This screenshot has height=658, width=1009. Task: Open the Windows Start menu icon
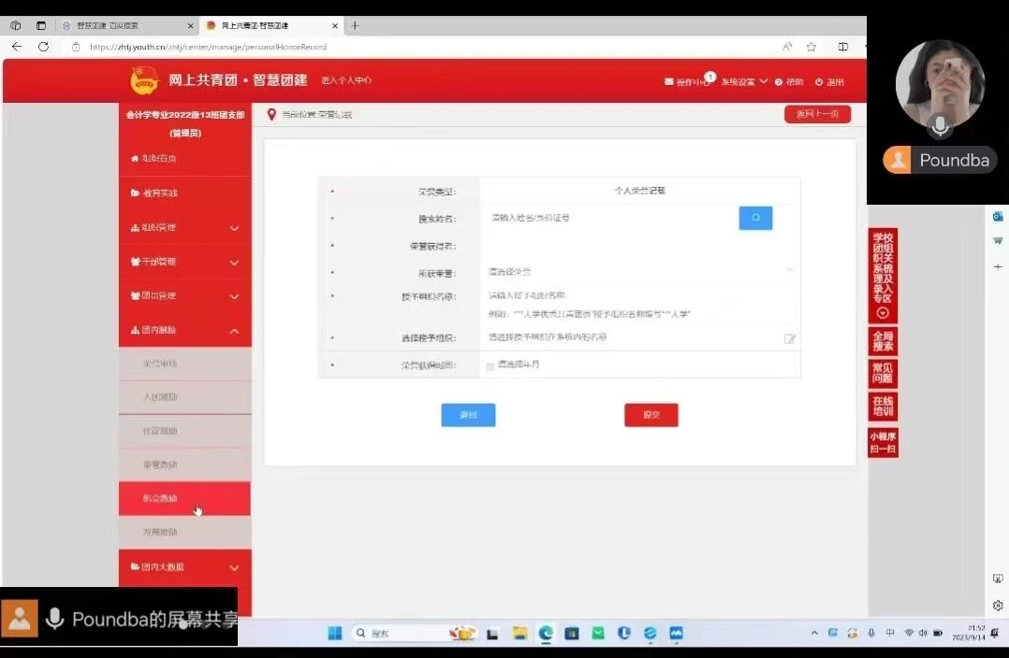[x=334, y=633]
